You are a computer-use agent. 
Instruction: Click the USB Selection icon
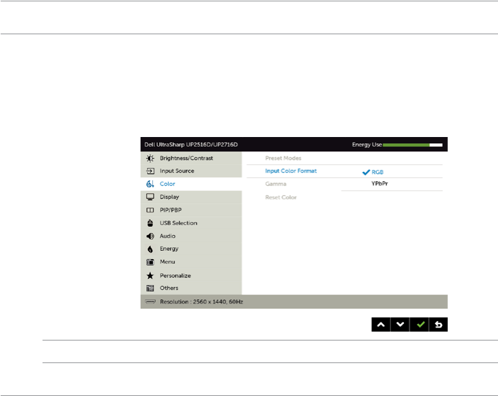pos(150,223)
